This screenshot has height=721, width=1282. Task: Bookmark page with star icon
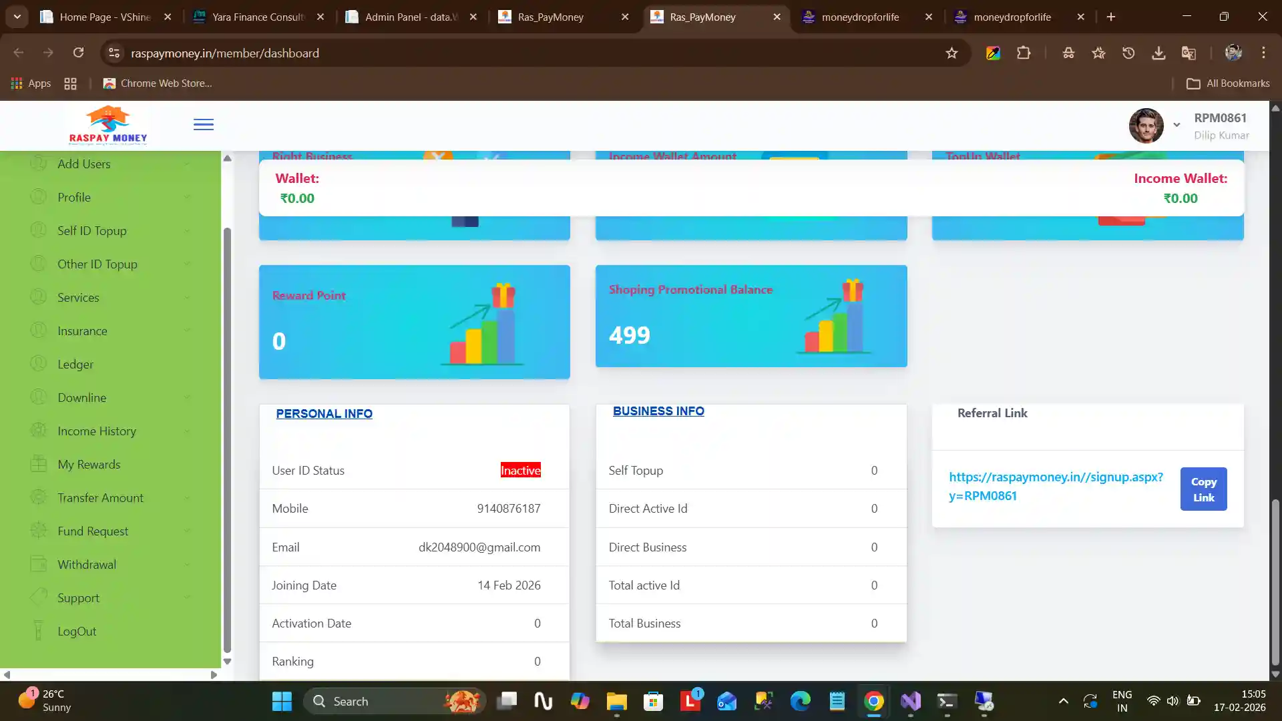[951, 53]
